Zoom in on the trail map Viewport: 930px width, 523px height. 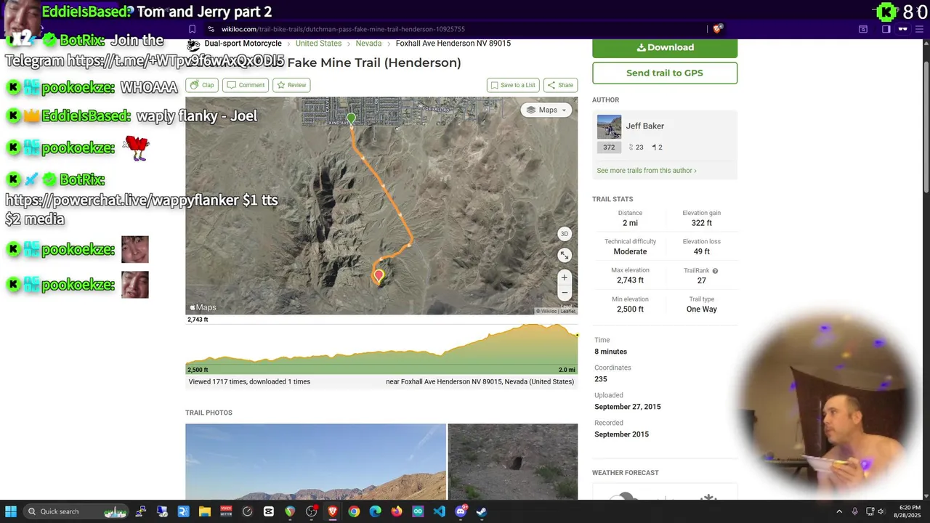click(565, 277)
